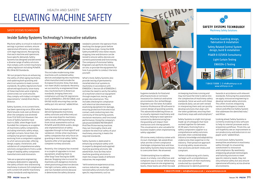This screenshot has height=182, width=258.
Task: Open guard fence thumbnail in advert
Action: [x=242, y=74]
